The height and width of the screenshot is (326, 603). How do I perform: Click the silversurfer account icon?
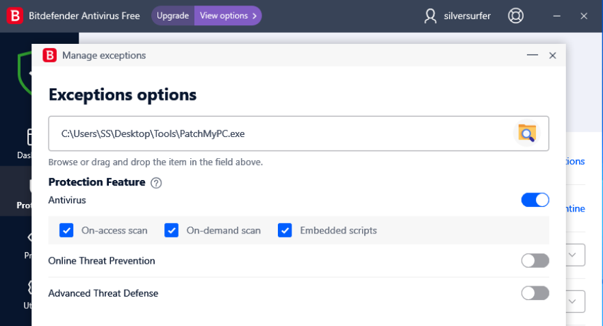click(431, 16)
